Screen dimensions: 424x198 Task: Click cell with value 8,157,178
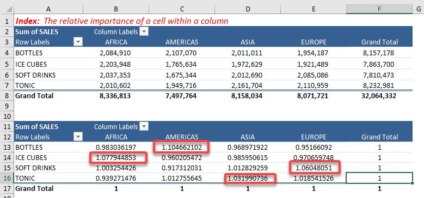378,53
